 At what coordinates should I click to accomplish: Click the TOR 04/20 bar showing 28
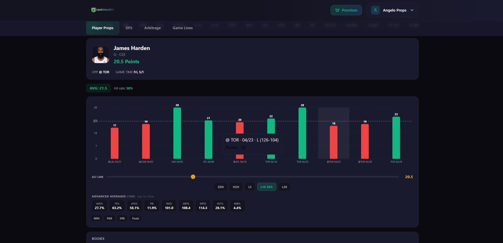[x=302, y=133]
